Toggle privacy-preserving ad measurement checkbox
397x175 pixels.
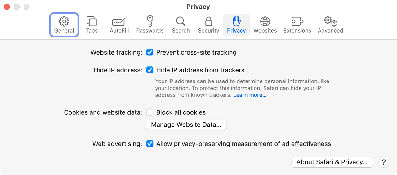point(150,144)
